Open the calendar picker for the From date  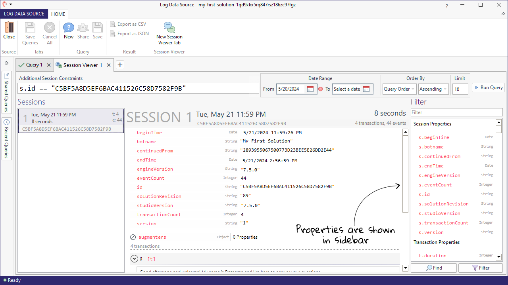[311, 89]
